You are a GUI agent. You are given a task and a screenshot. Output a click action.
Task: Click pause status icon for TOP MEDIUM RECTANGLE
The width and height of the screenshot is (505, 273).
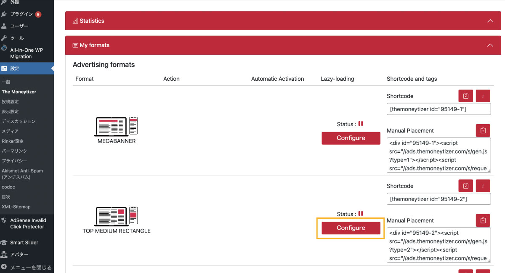point(361,214)
